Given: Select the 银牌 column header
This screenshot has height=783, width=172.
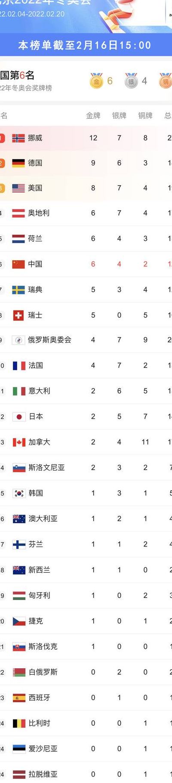Looking at the screenshot, I should [119, 116].
